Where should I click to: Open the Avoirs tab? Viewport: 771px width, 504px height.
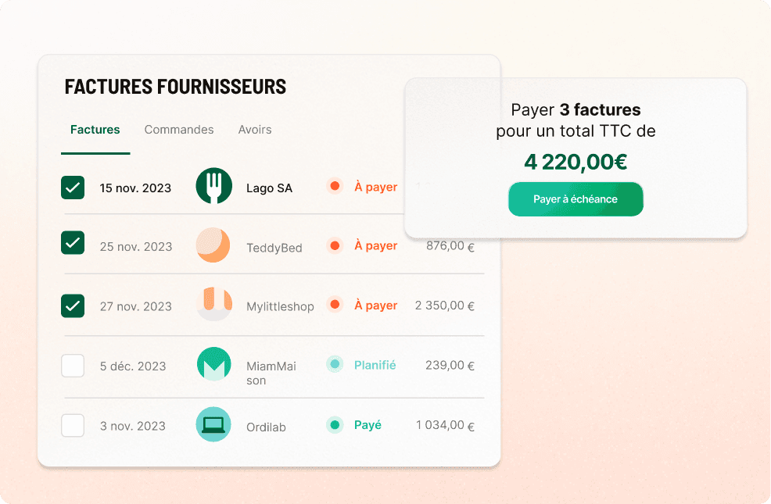(255, 130)
